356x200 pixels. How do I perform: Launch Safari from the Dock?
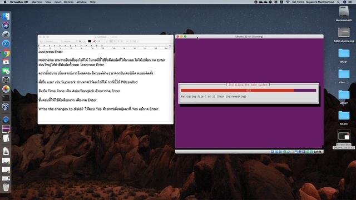[6, 43]
